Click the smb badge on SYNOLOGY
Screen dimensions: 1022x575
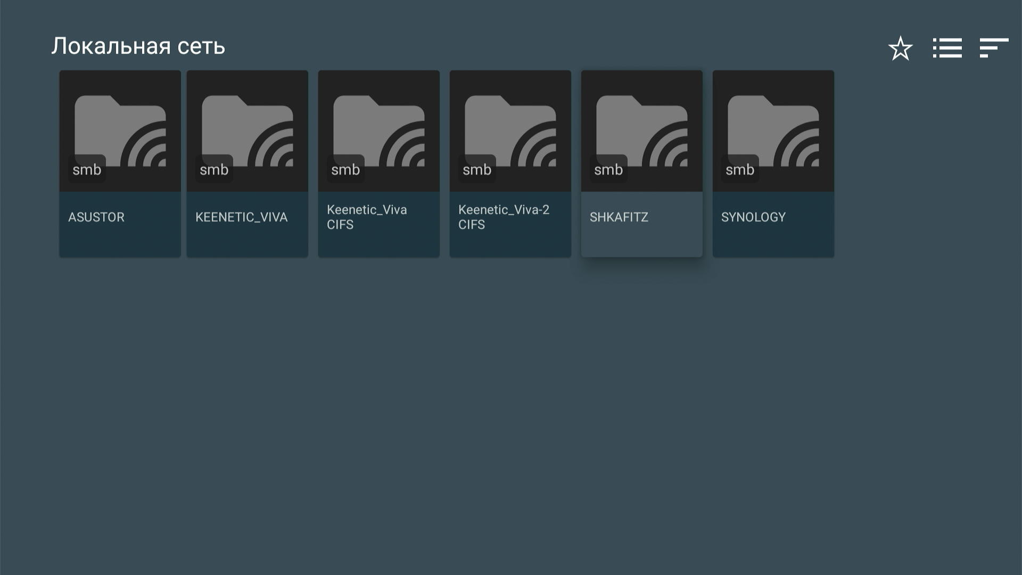740,169
